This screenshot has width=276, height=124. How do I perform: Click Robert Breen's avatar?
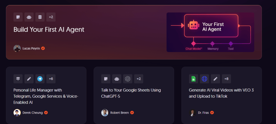point(105,113)
